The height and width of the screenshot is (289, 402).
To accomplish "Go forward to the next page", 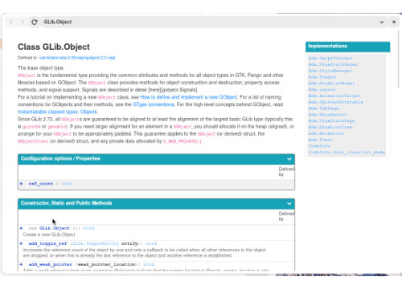I will pyautogui.click(x=23, y=22).
